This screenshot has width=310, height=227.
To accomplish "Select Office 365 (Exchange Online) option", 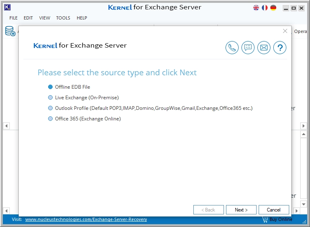I will (x=84, y=119).
